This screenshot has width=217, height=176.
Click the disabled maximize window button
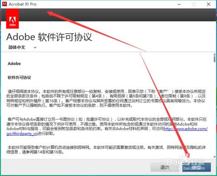(x=194, y=4)
